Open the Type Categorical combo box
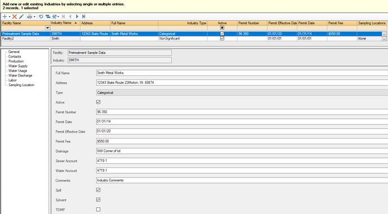 pos(242,93)
